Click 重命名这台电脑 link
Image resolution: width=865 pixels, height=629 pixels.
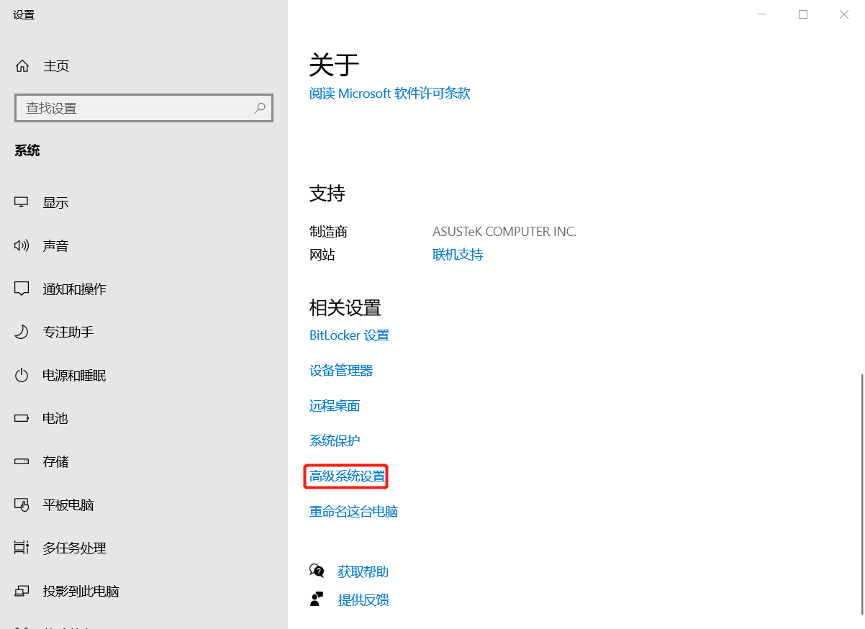tap(353, 511)
